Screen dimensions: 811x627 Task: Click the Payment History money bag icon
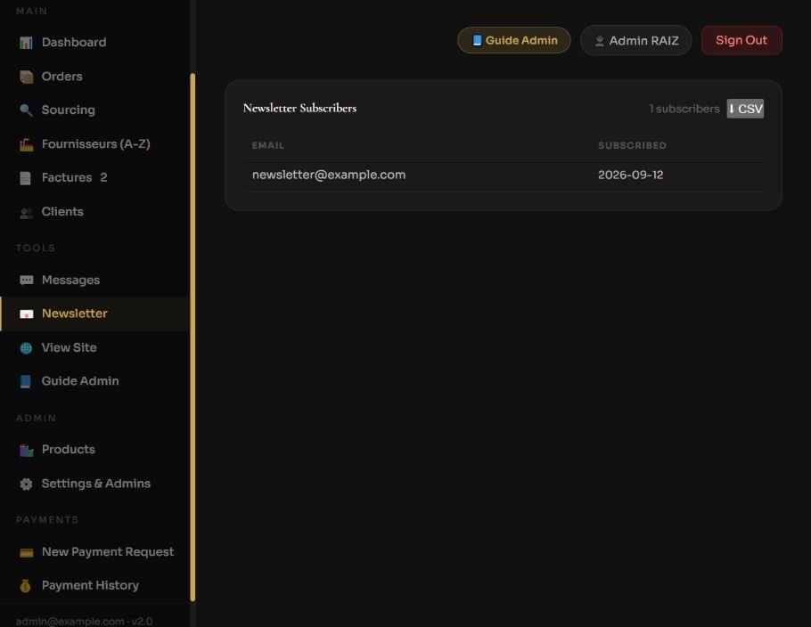coord(26,586)
